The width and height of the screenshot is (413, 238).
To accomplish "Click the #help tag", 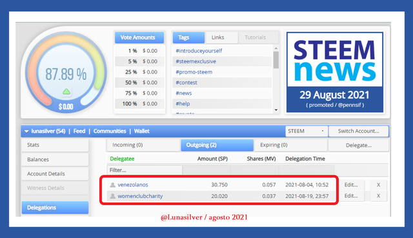I will [183, 104].
